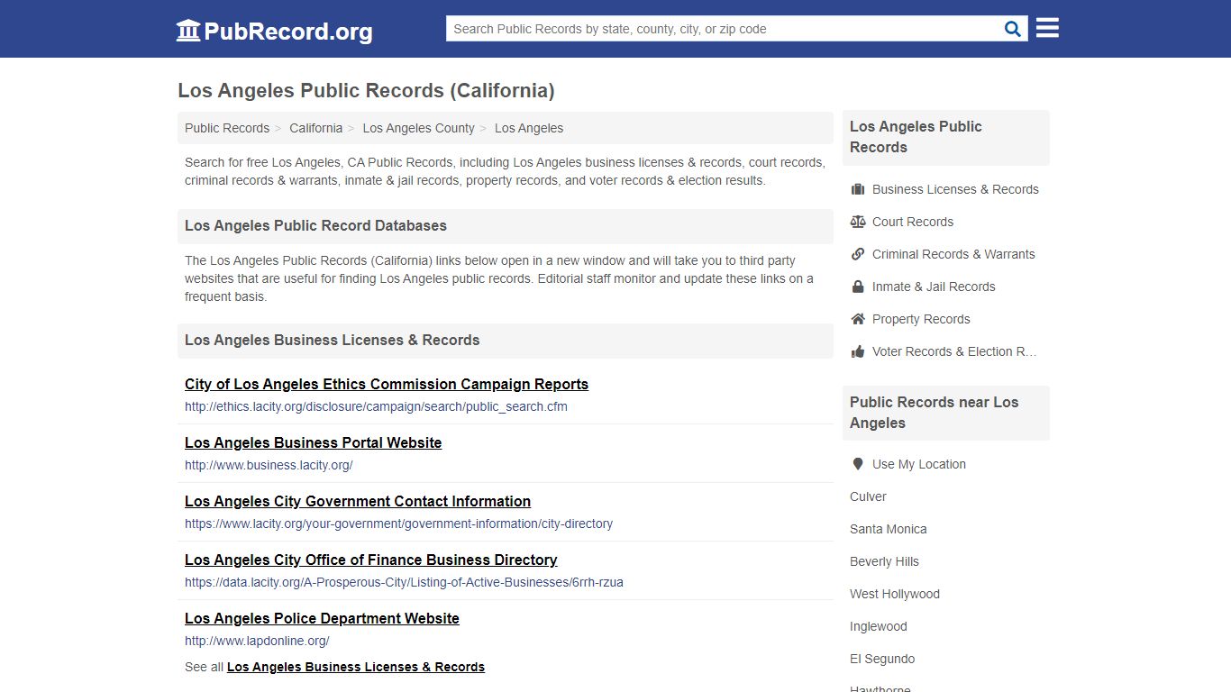Click Use My Location link
Image resolution: width=1231 pixels, height=692 pixels.
coord(919,464)
